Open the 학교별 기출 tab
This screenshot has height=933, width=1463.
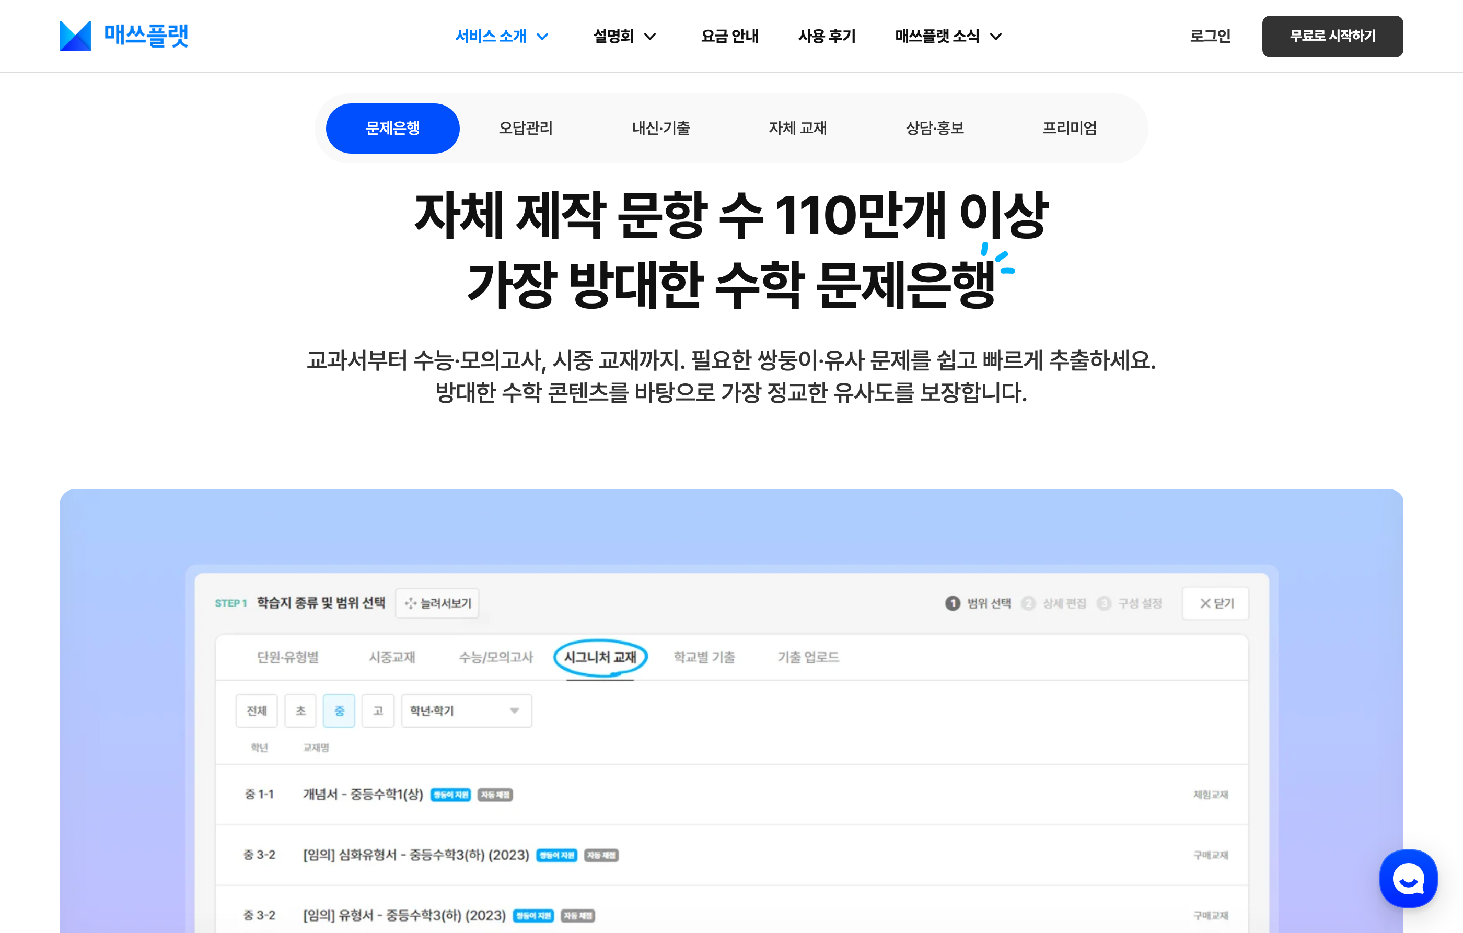point(704,657)
